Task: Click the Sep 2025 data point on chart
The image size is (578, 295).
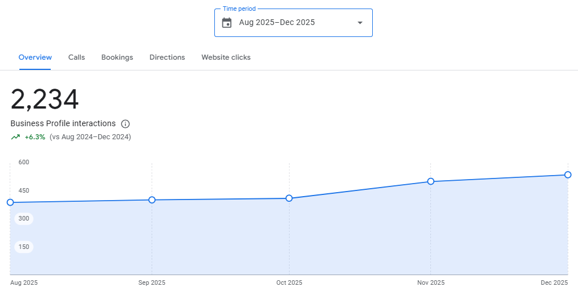Action: (x=152, y=200)
